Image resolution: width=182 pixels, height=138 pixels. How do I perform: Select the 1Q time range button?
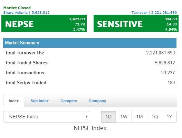[x=154, y=117]
